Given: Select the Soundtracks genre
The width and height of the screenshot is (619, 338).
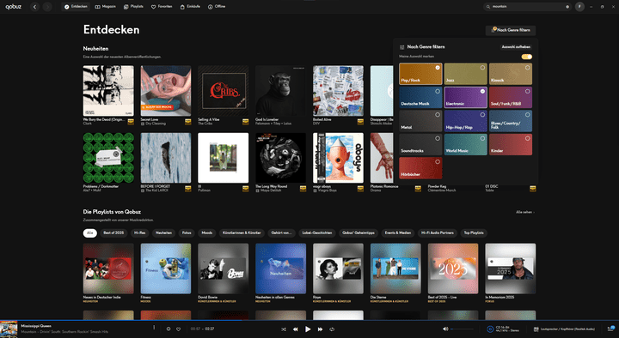Looking at the screenshot, I should pos(420,144).
